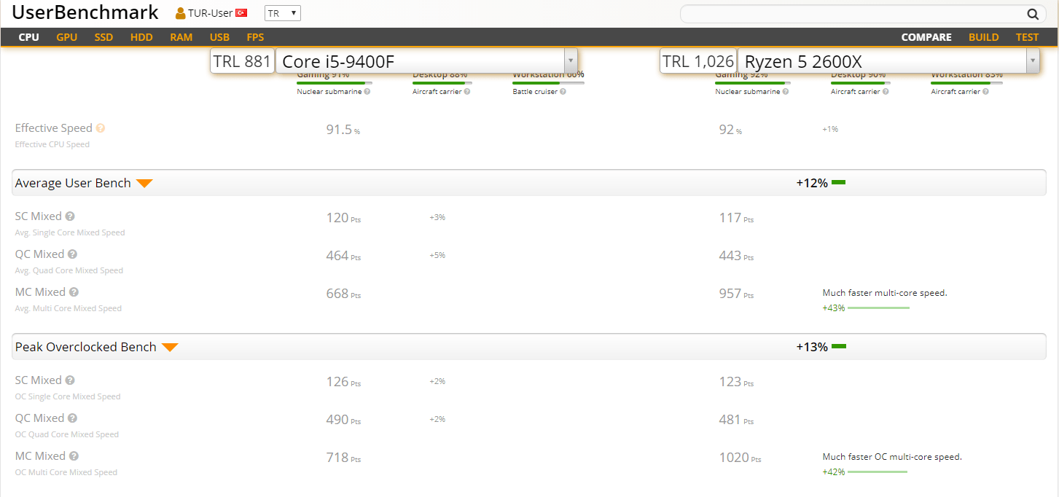Screen dimensions: 1059x497
Task: Switch to the USB tab
Action: pyautogui.click(x=219, y=37)
